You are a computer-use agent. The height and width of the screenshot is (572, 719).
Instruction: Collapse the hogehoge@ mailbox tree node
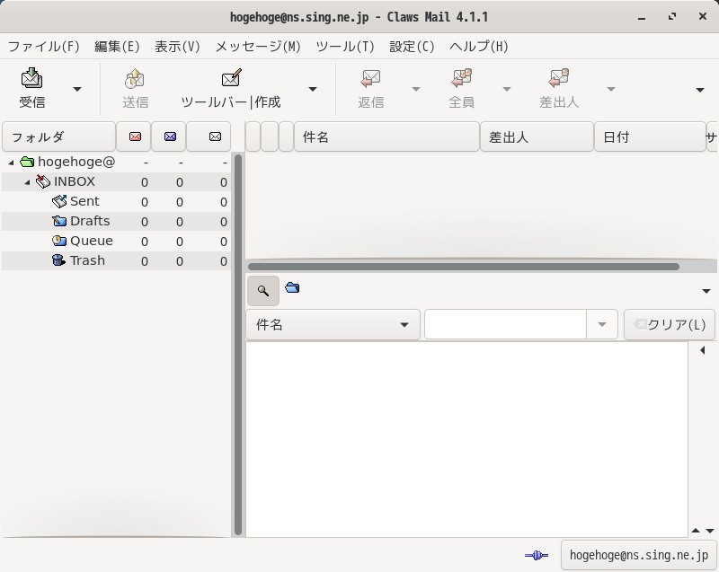click(x=12, y=163)
